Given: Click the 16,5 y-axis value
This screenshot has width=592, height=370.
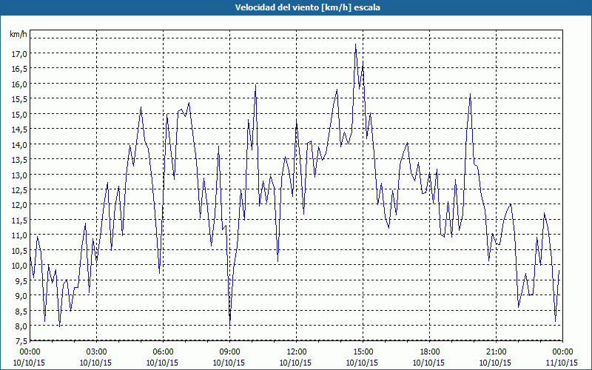Looking at the screenshot, I should click(x=19, y=69).
